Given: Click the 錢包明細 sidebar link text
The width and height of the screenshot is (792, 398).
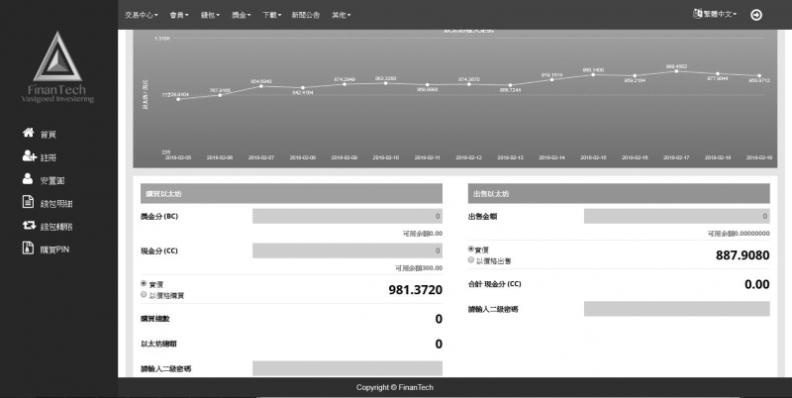Looking at the screenshot, I should (55, 203).
